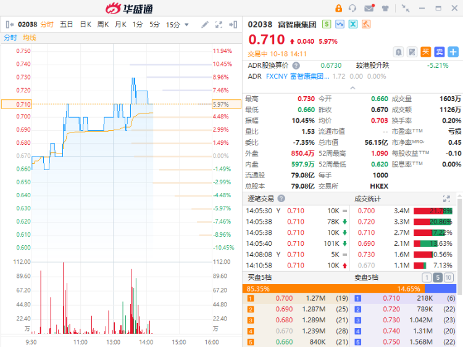Switch to 五日 chart tab
463x347 pixels.
tap(66, 25)
